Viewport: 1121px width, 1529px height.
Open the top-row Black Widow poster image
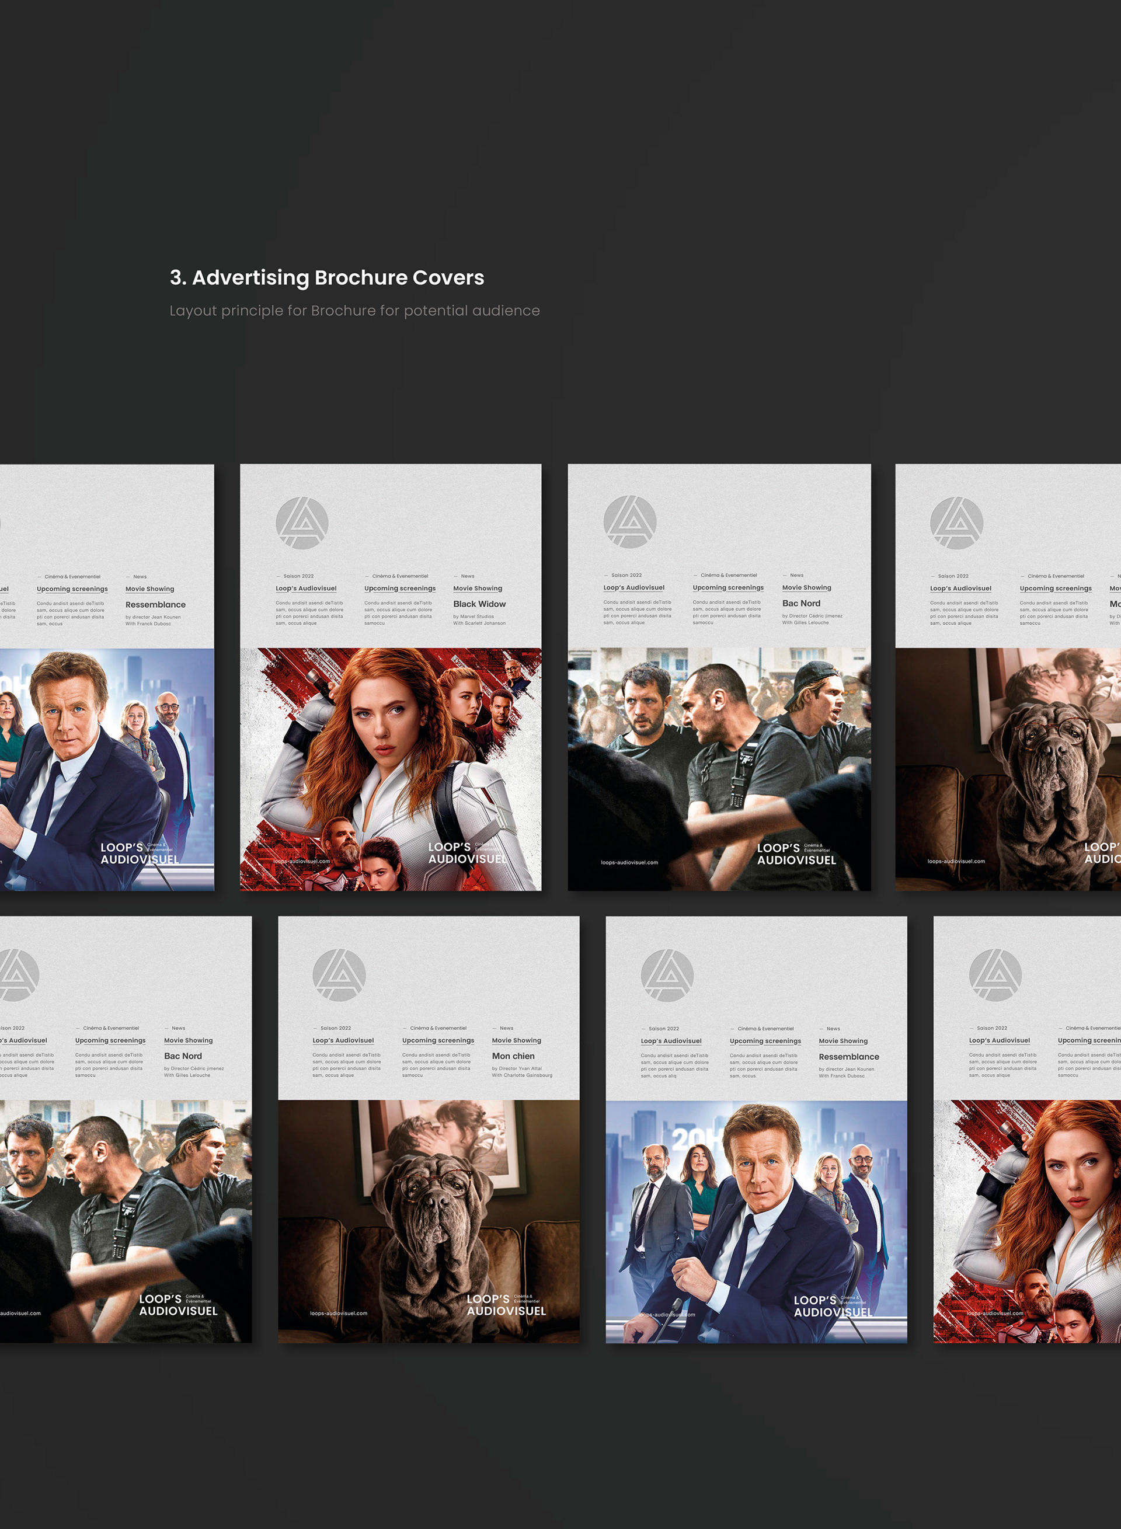click(x=391, y=769)
